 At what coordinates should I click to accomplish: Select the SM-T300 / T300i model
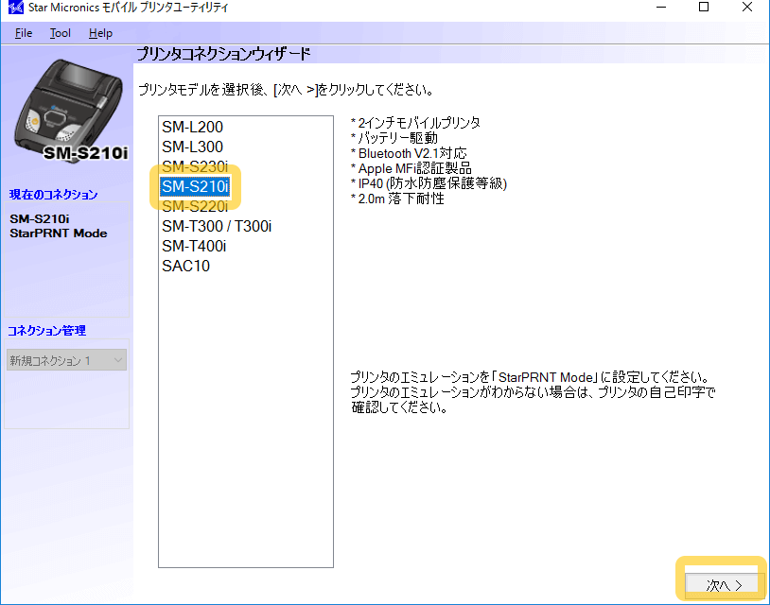pyautogui.click(x=217, y=226)
